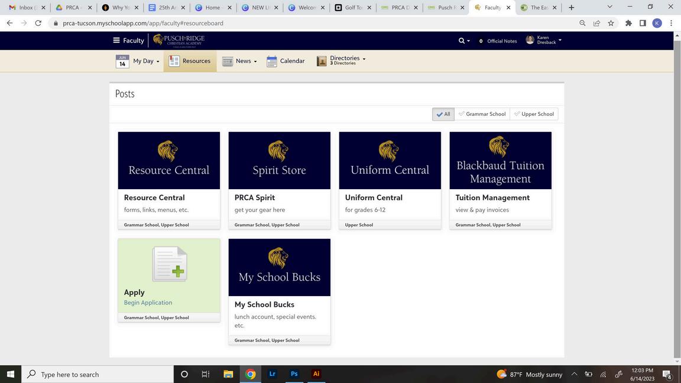The height and width of the screenshot is (383, 681).
Task: Switch to the The Eas browser tab
Action: tap(539, 7)
